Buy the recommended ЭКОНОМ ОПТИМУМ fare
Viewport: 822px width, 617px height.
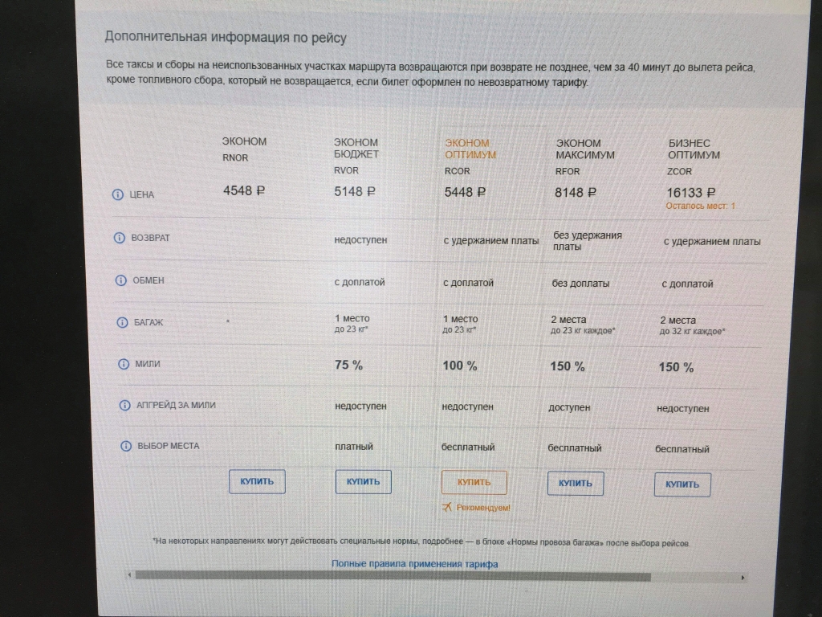pos(474,482)
